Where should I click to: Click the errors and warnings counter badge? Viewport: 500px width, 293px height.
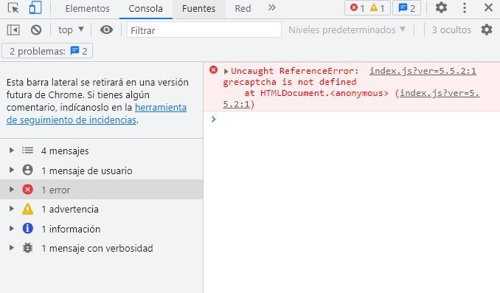(x=367, y=8)
